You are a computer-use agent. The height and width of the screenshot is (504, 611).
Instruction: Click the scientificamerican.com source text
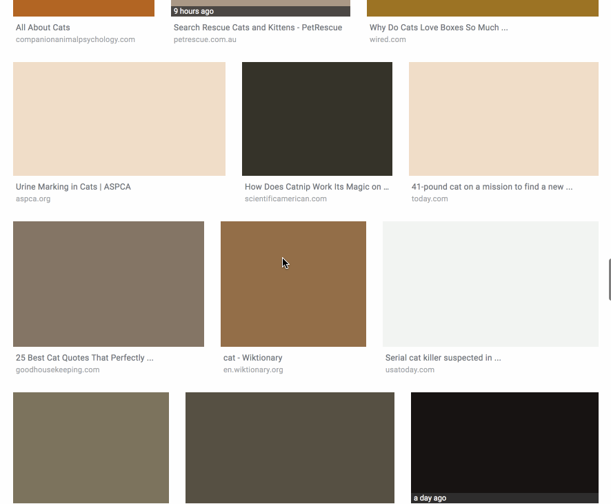[286, 199]
